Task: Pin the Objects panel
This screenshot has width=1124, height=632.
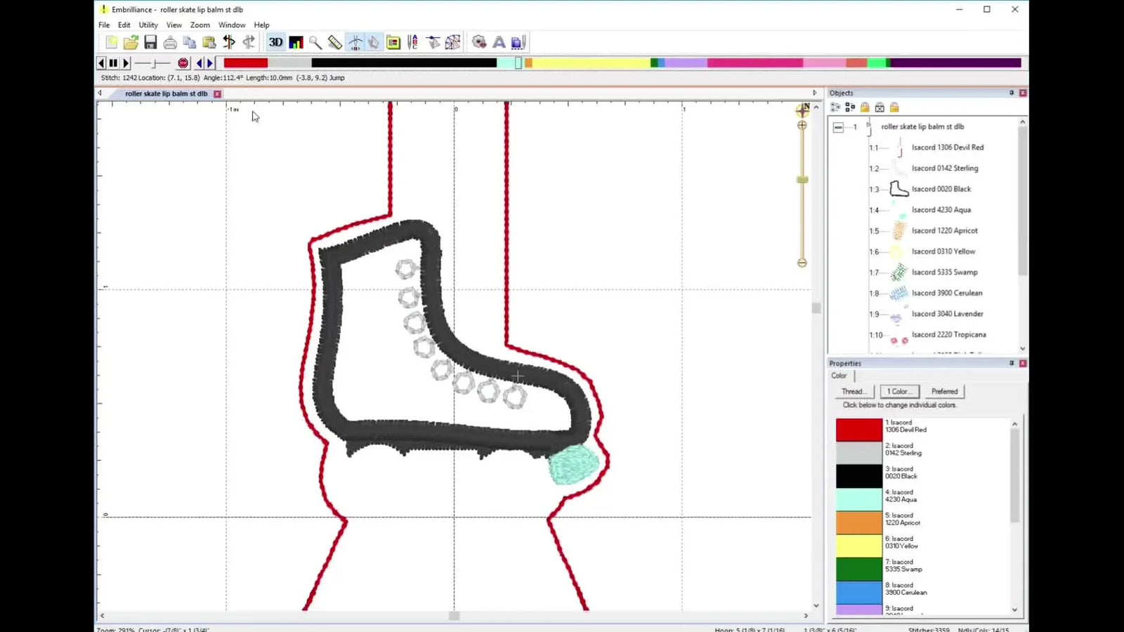Action: point(1012,93)
